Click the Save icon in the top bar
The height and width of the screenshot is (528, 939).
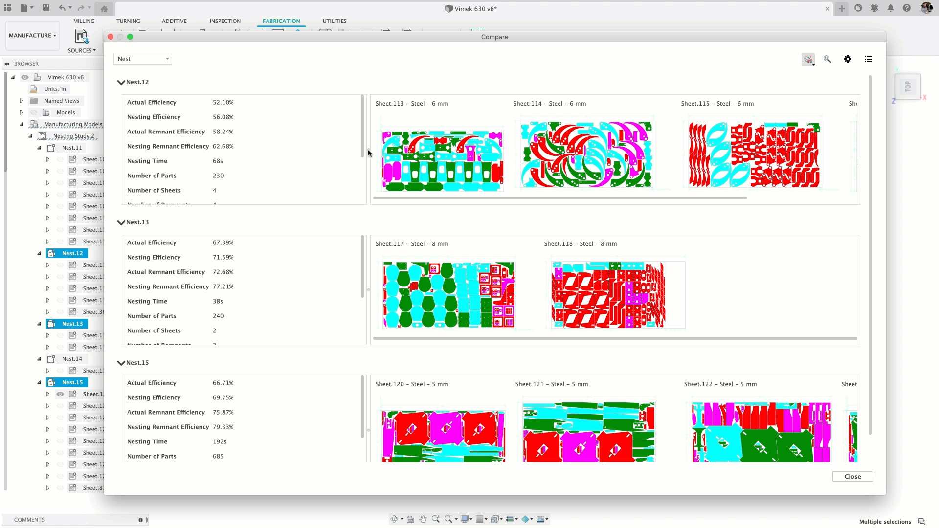coord(46,8)
